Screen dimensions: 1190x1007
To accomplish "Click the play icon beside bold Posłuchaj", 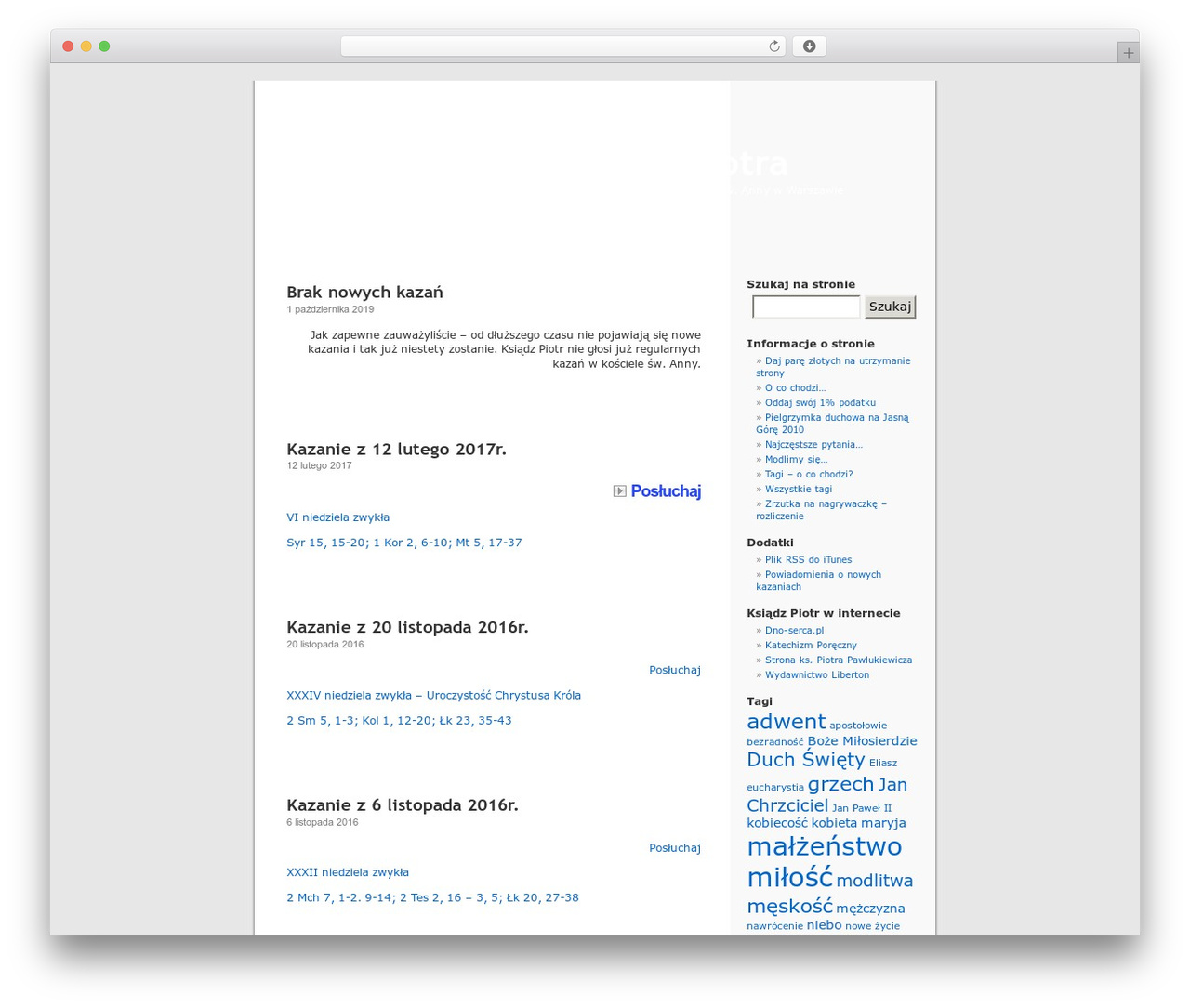I will [x=619, y=491].
